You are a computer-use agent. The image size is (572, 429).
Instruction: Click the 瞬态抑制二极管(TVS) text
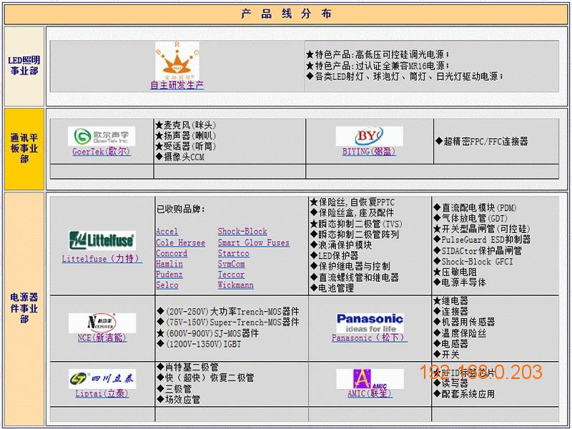click(x=355, y=224)
